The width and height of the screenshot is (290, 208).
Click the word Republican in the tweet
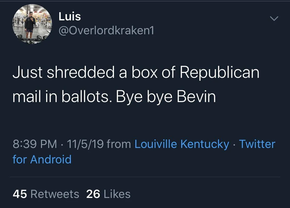[219, 73]
